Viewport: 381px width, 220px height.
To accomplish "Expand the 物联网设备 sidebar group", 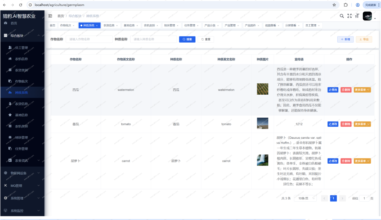I will click(x=22, y=173).
